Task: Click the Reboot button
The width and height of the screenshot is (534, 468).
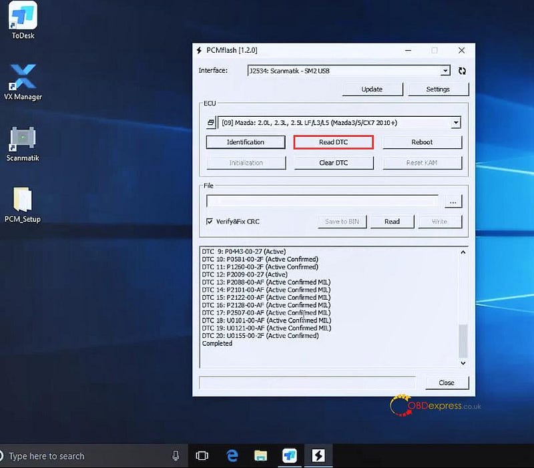Action: (x=422, y=142)
